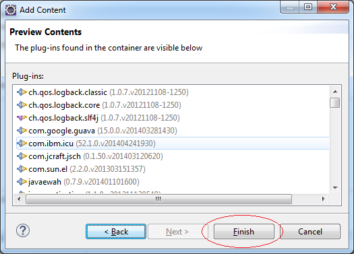This screenshot has height=254, width=354.
Task: Click the horizontal scrollbar right arrow
Action: click(324, 199)
